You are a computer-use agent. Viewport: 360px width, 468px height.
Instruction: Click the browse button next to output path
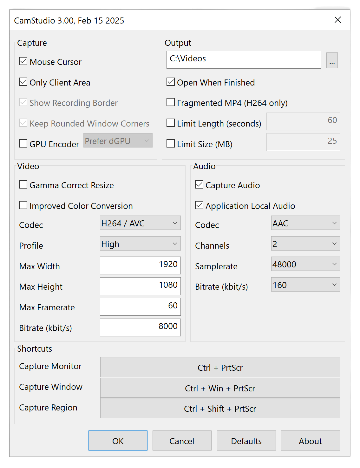(332, 60)
